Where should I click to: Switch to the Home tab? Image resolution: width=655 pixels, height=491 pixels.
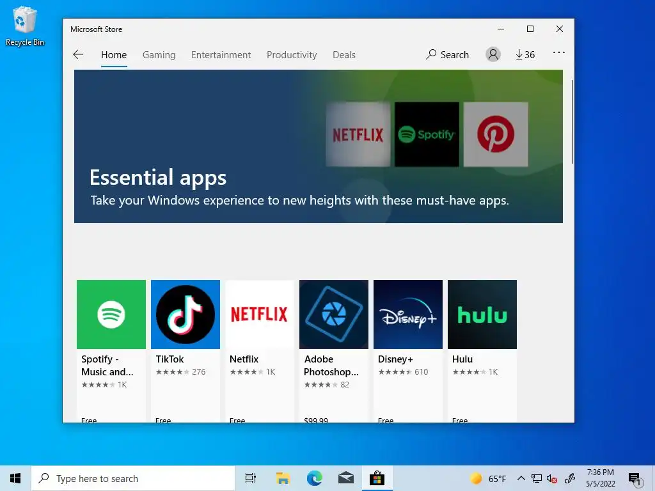point(114,55)
